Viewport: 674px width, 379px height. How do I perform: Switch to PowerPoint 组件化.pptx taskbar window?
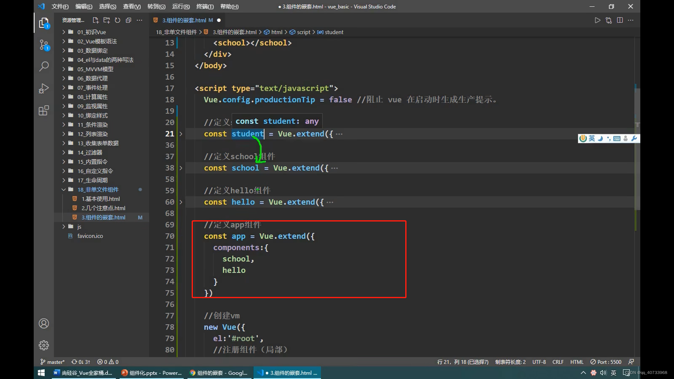(152, 373)
